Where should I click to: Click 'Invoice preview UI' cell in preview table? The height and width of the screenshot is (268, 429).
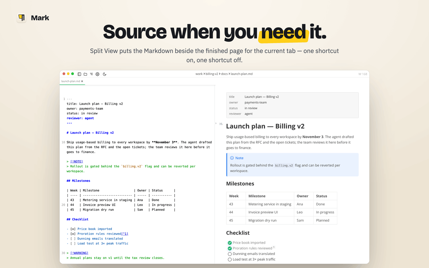tap(270, 212)
